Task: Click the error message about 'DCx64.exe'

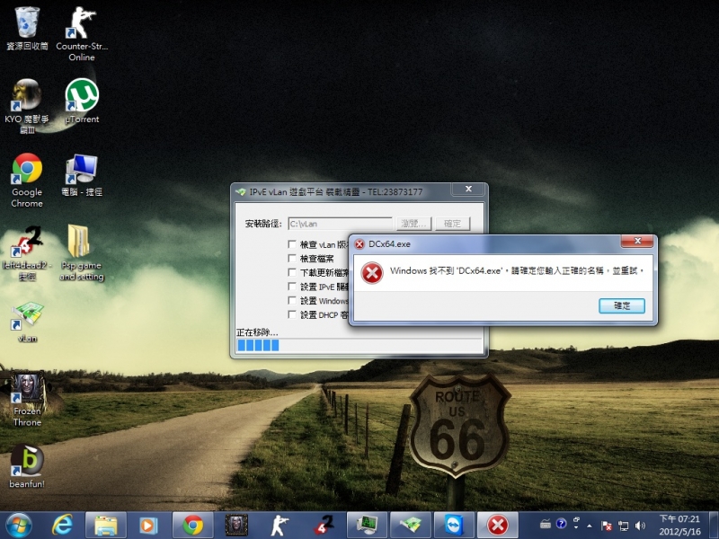Action: click(x=517, y=271)
